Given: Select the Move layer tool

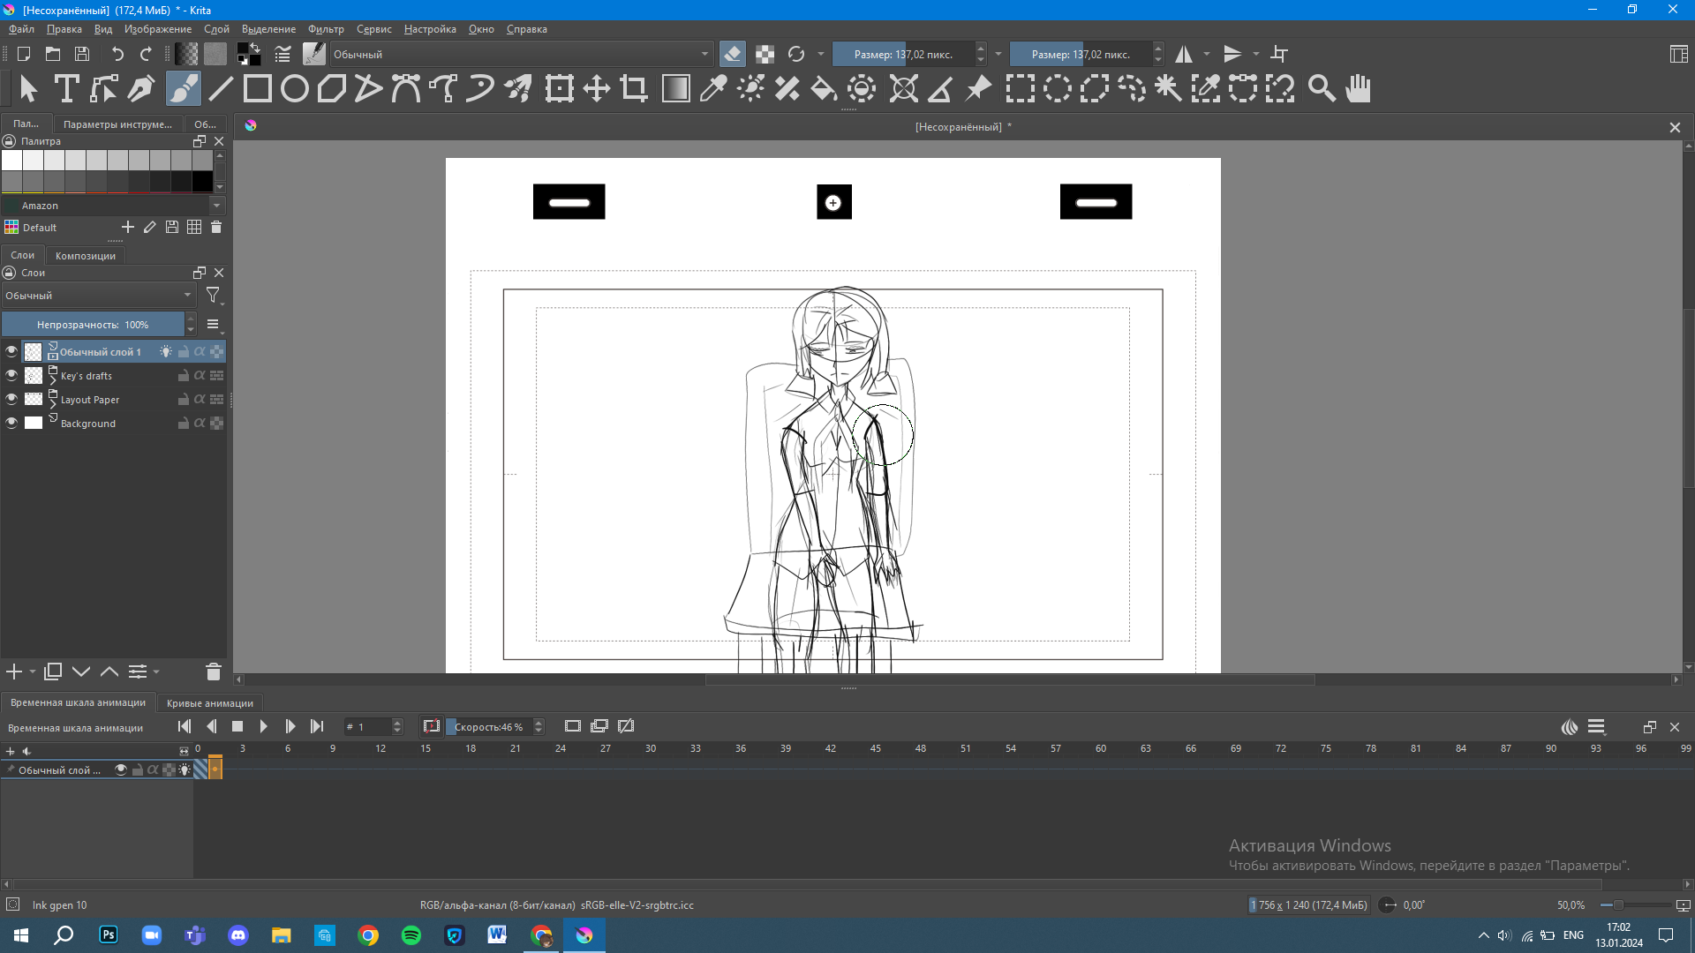Looking at the screenshot, I should (x=597, y=88).
